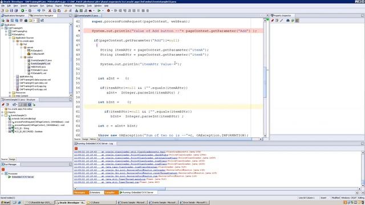Open the Window menu
This screenshot has width=365, height=205.
point(98,6)
